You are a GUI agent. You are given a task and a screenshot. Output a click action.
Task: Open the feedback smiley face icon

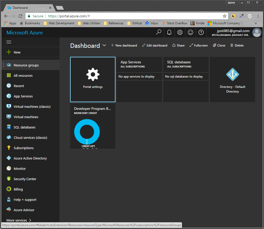click(x=190, y=32)
